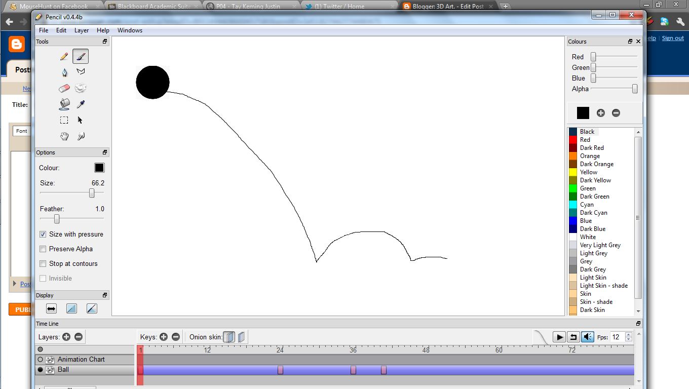Add a new layer with the plus button
The width and height of the screenshot is (689, 389).
click(x=66, y=336)
